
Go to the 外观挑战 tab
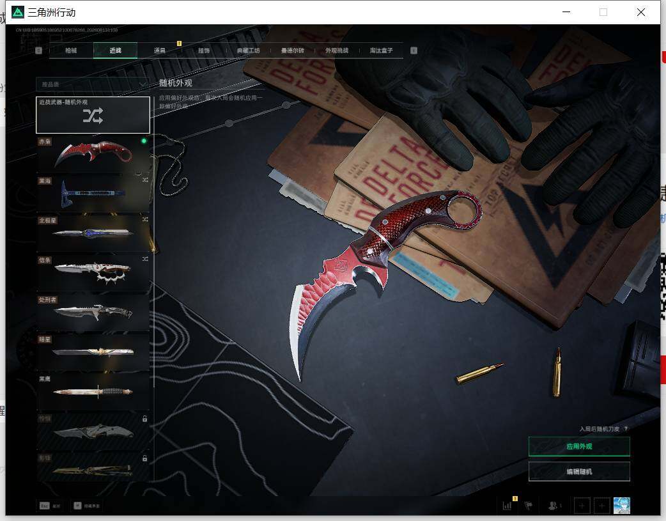[x=337, y=51]
